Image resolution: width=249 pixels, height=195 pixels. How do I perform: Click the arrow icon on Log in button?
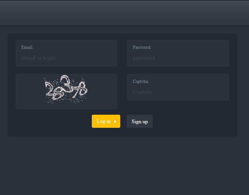[115, 122]
